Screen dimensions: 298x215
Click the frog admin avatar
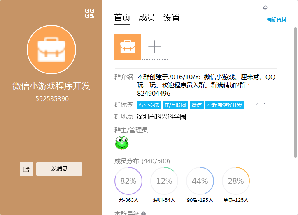122,143
